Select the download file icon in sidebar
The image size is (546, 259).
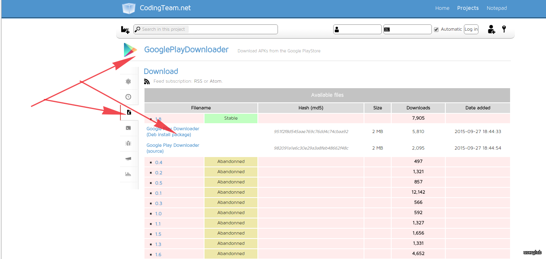click(129, 113)
